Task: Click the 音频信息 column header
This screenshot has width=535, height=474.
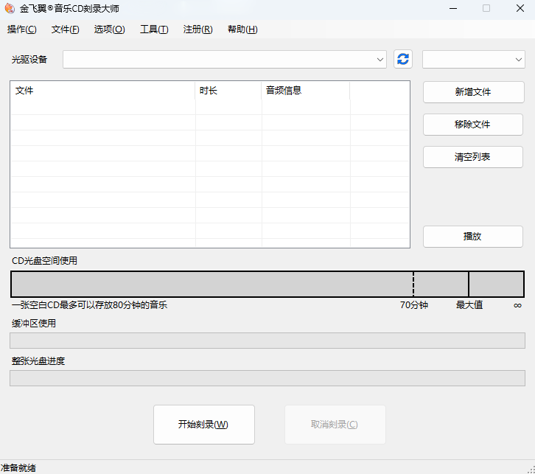Action: (x=305, y=91)
